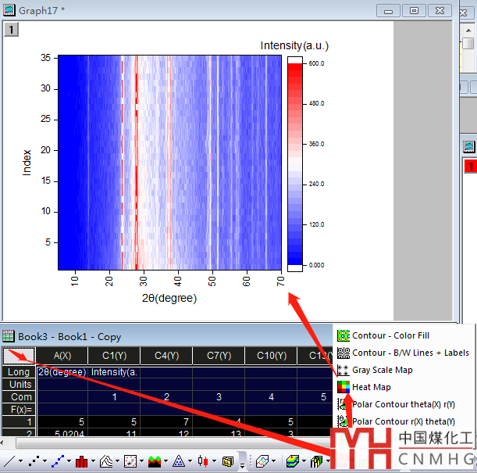This screenshot has height=473, width=477.
Task: Click the Ternary plot triangle icon
Action: (178, 461)
